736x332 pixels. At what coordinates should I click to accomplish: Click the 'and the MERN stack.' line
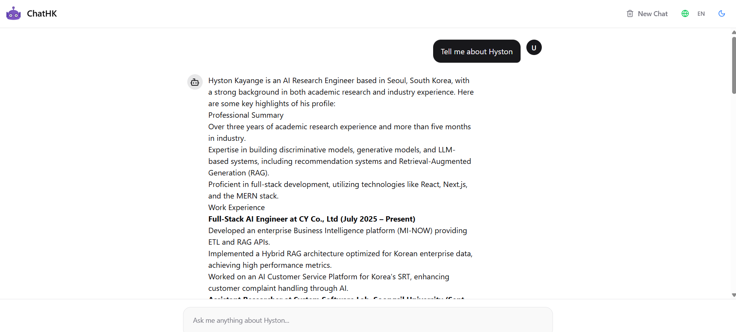point(243,196)
